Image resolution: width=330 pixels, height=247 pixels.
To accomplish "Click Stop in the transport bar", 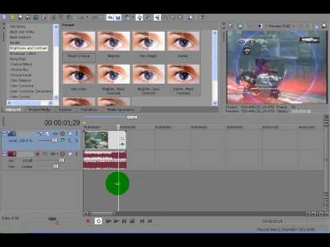I will [132, 221].
